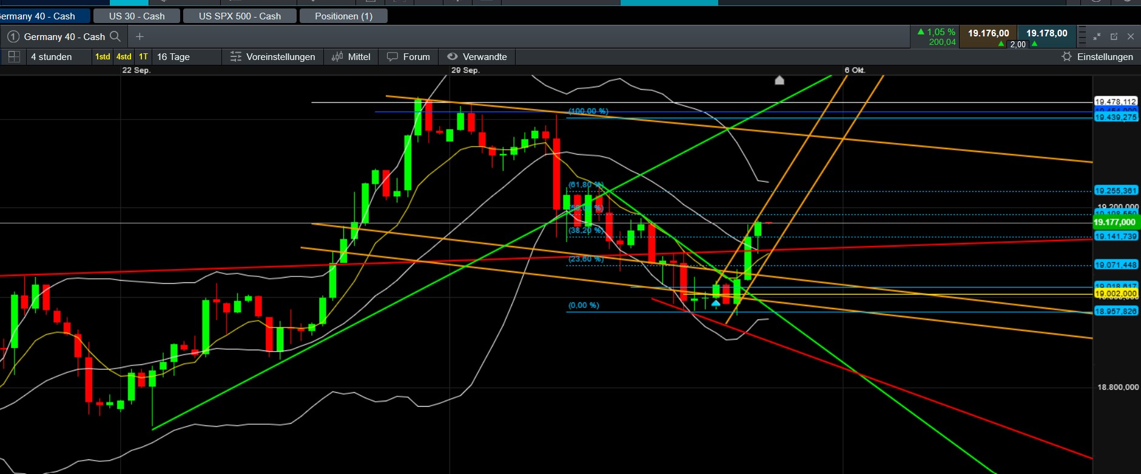This screenshot has width=1141, height=474.
Task: Collapse the chart panel with the shrink arrows
Action: pos(1097,36)
